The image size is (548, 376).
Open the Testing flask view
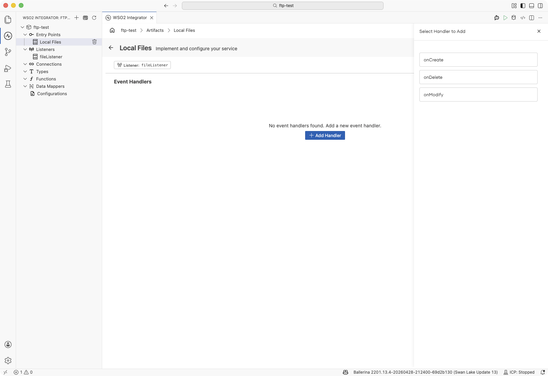point(8,84)
